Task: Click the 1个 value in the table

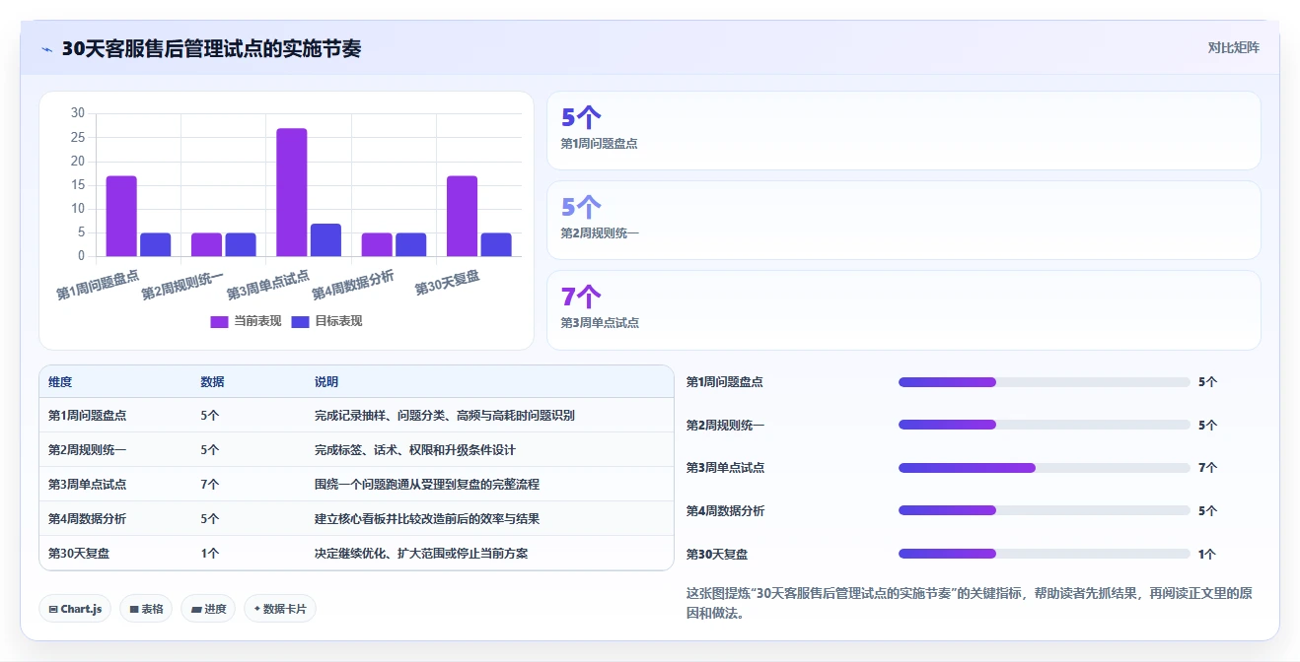Action: tap(209, 554)
